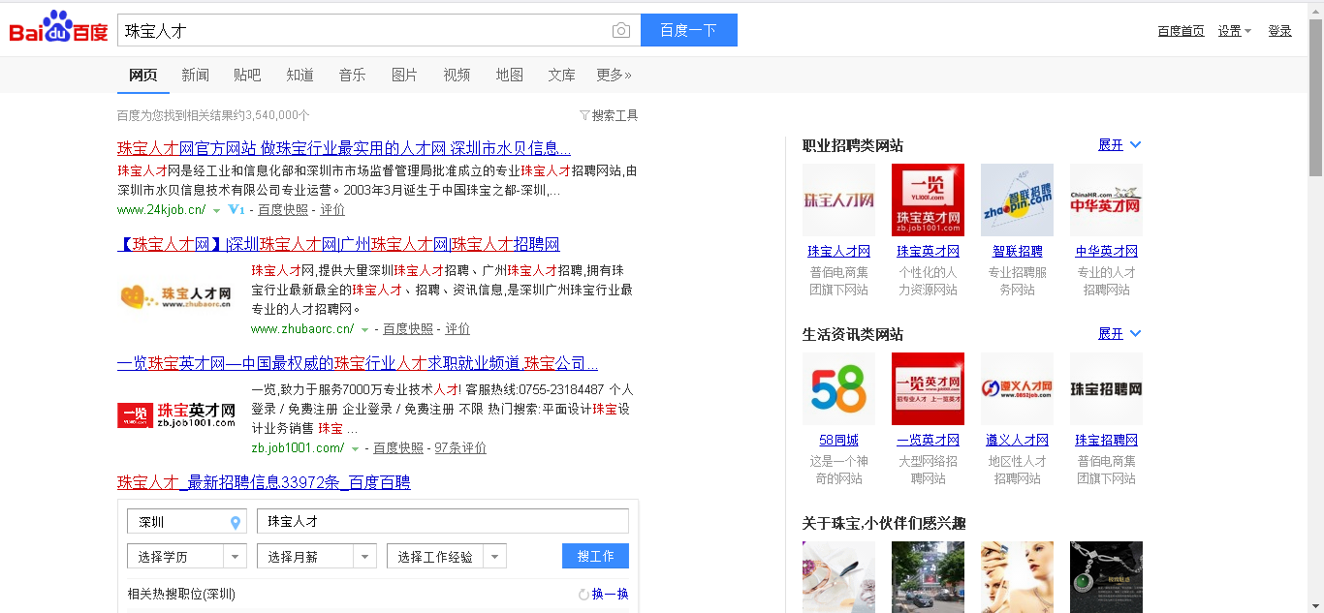
Task: Open the 【珠宝人才网】深圳珠宝人才网 result title
Action: (x=338, y=244)
